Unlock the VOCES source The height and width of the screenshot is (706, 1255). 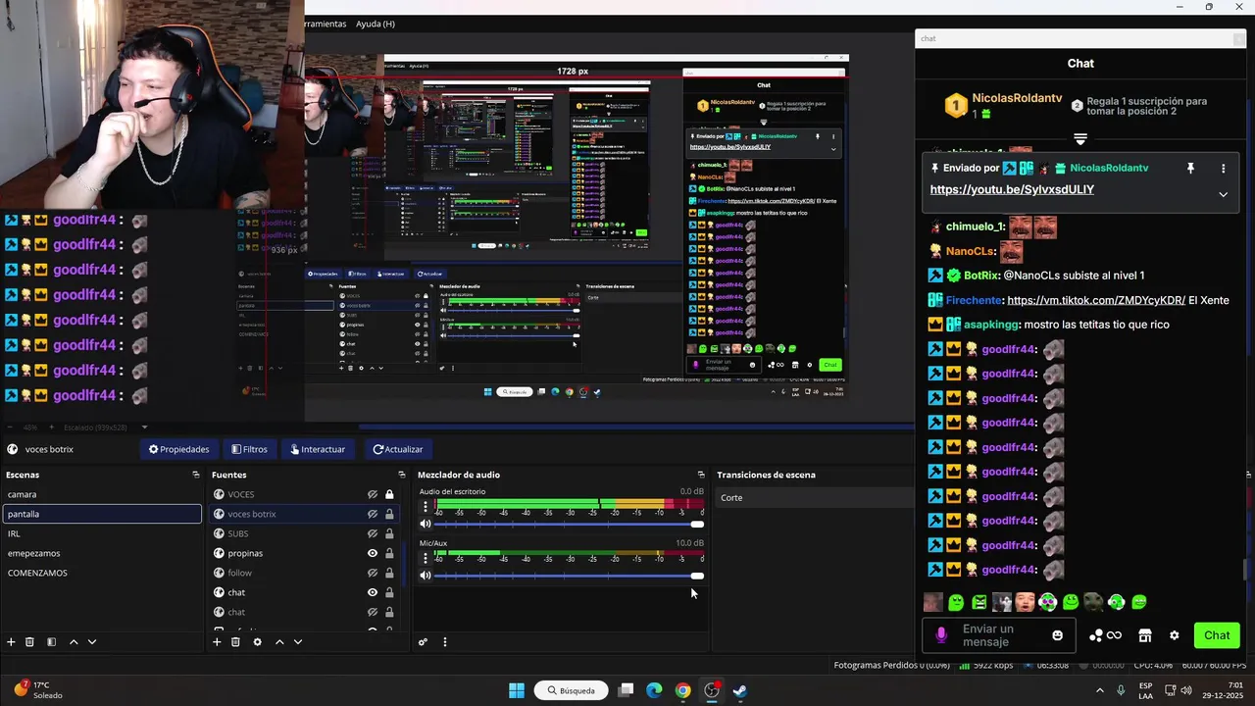(389, 494)
